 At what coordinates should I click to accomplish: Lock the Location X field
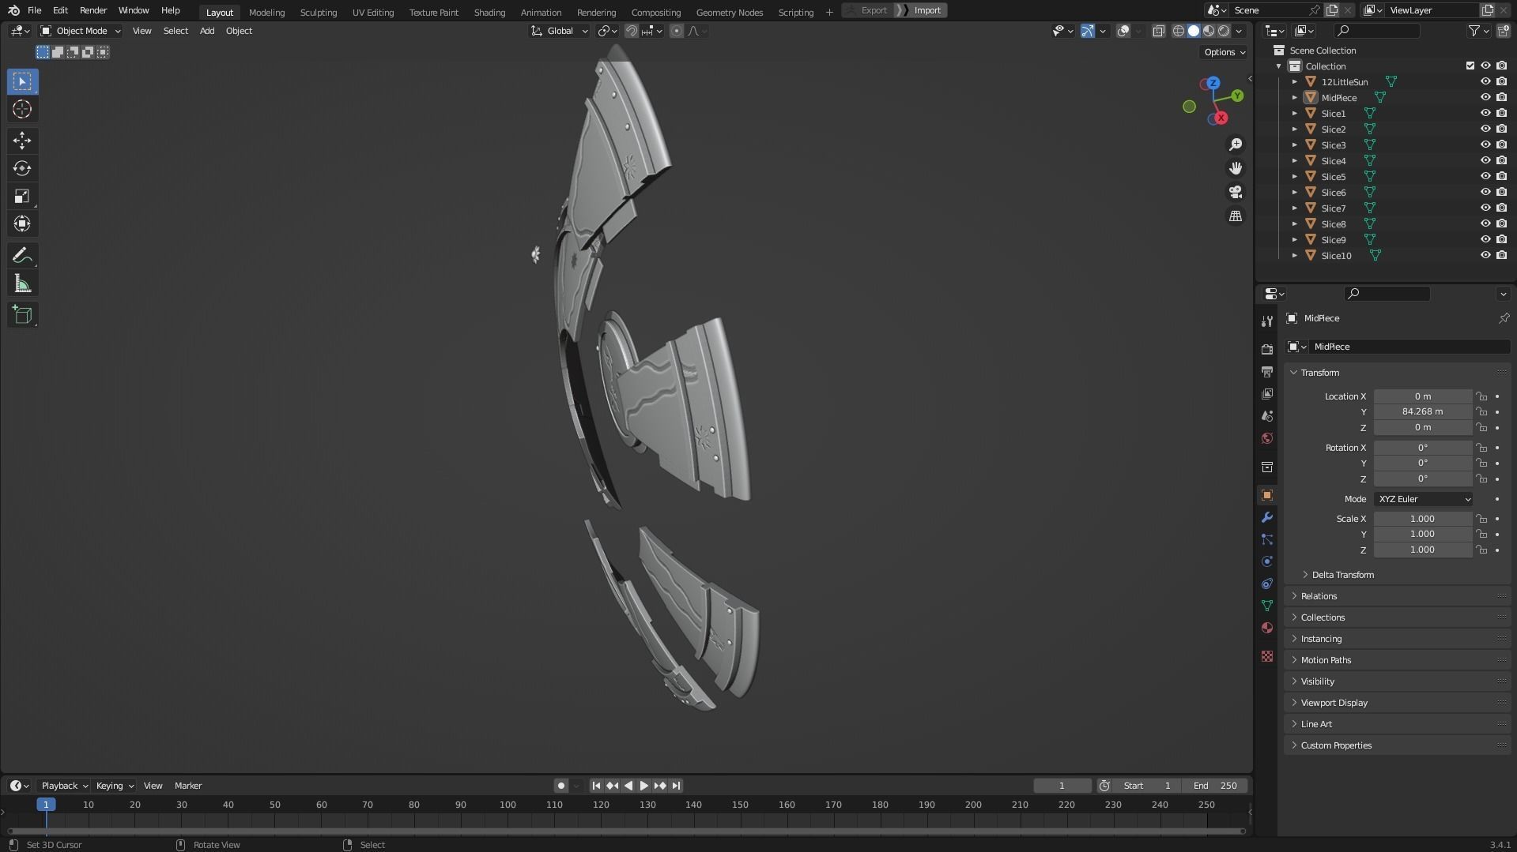click(1481, 396)
